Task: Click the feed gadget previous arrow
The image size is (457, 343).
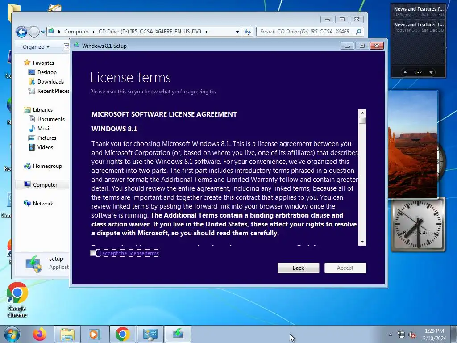Action: point(405,72)
